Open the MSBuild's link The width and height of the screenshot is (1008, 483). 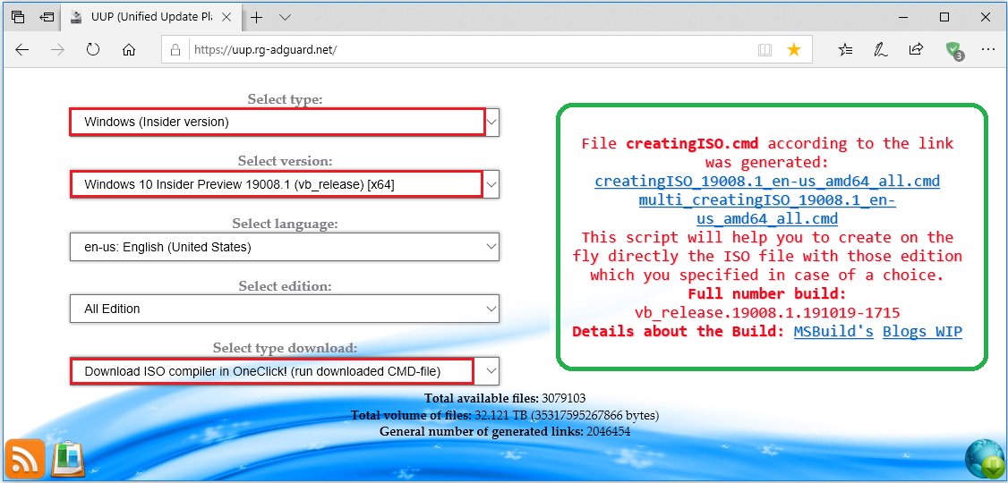(833, 332)
